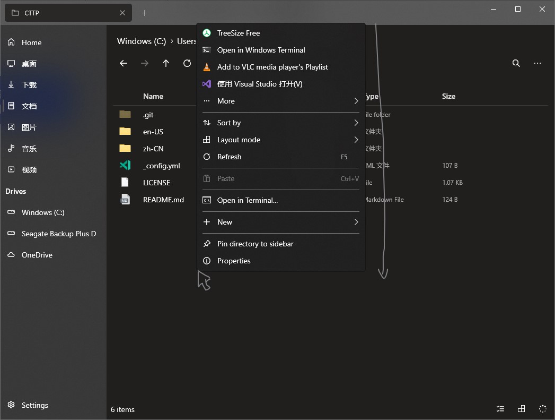Screen dimensions: 555x420
Task: Open the 图片 folder in sidebar
Action: click(29, 127)
